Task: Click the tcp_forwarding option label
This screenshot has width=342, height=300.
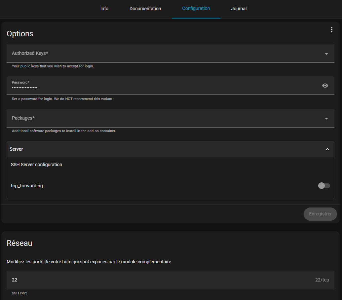Action: (27, 186)
